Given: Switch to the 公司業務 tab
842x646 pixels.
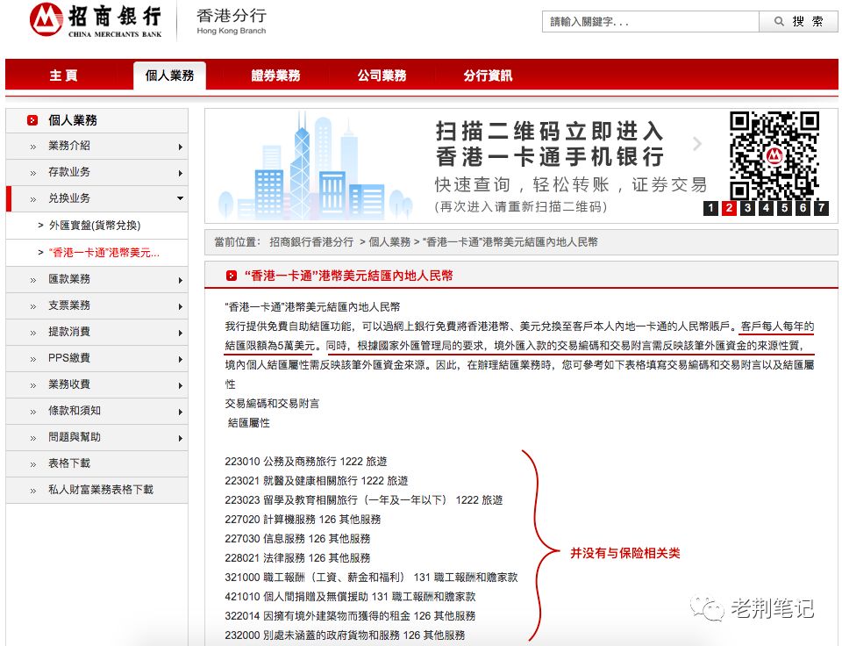Looking at the screenshot, I should click(x=382, y=75).
